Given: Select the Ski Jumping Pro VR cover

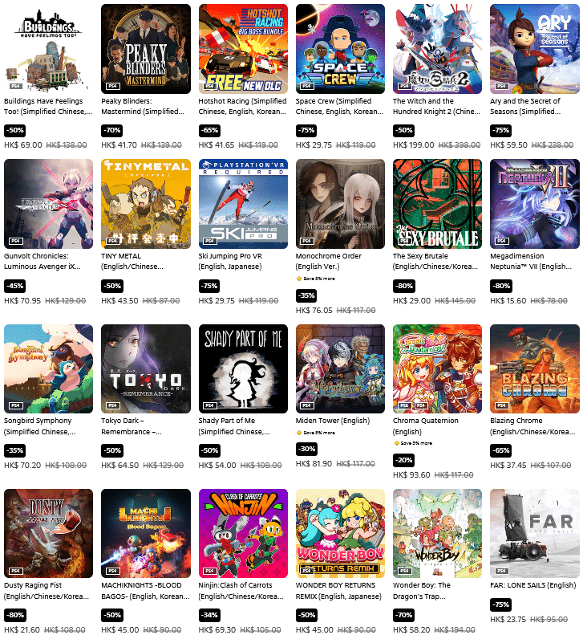Looking at the screenshot, I should click(243, 204).
